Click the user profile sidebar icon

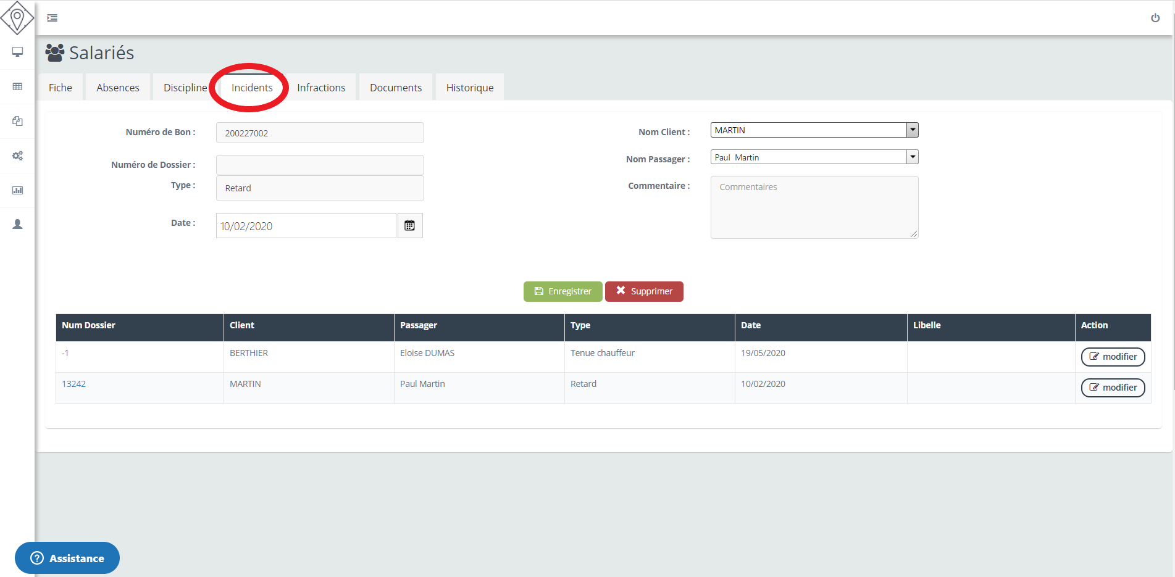pyautogui.click(x=18, y=224)
